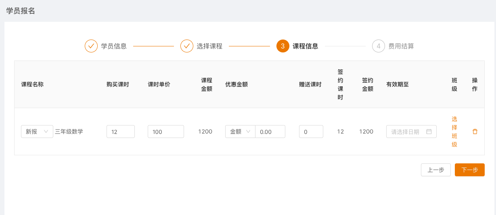Click step 4 费用结算 circle icon

click(379, 46)
